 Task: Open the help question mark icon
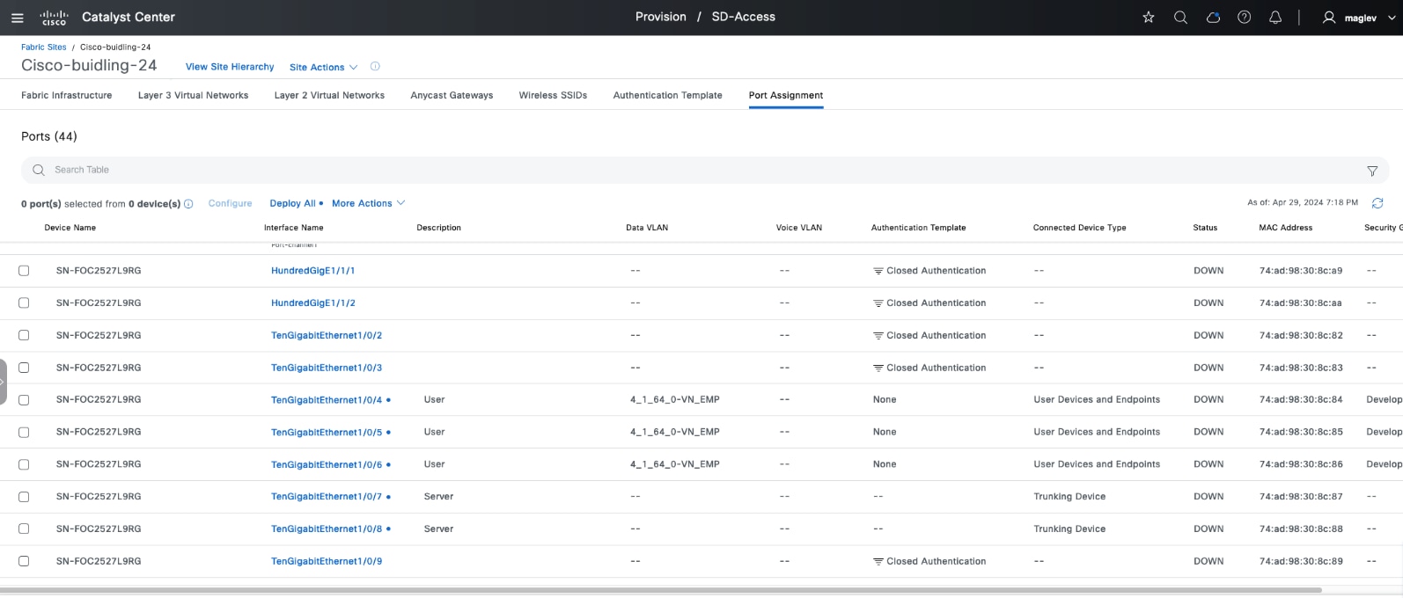1244,18
